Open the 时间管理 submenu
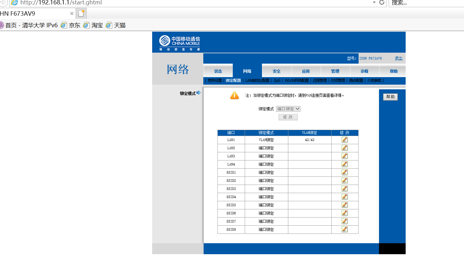 (338, 81)
